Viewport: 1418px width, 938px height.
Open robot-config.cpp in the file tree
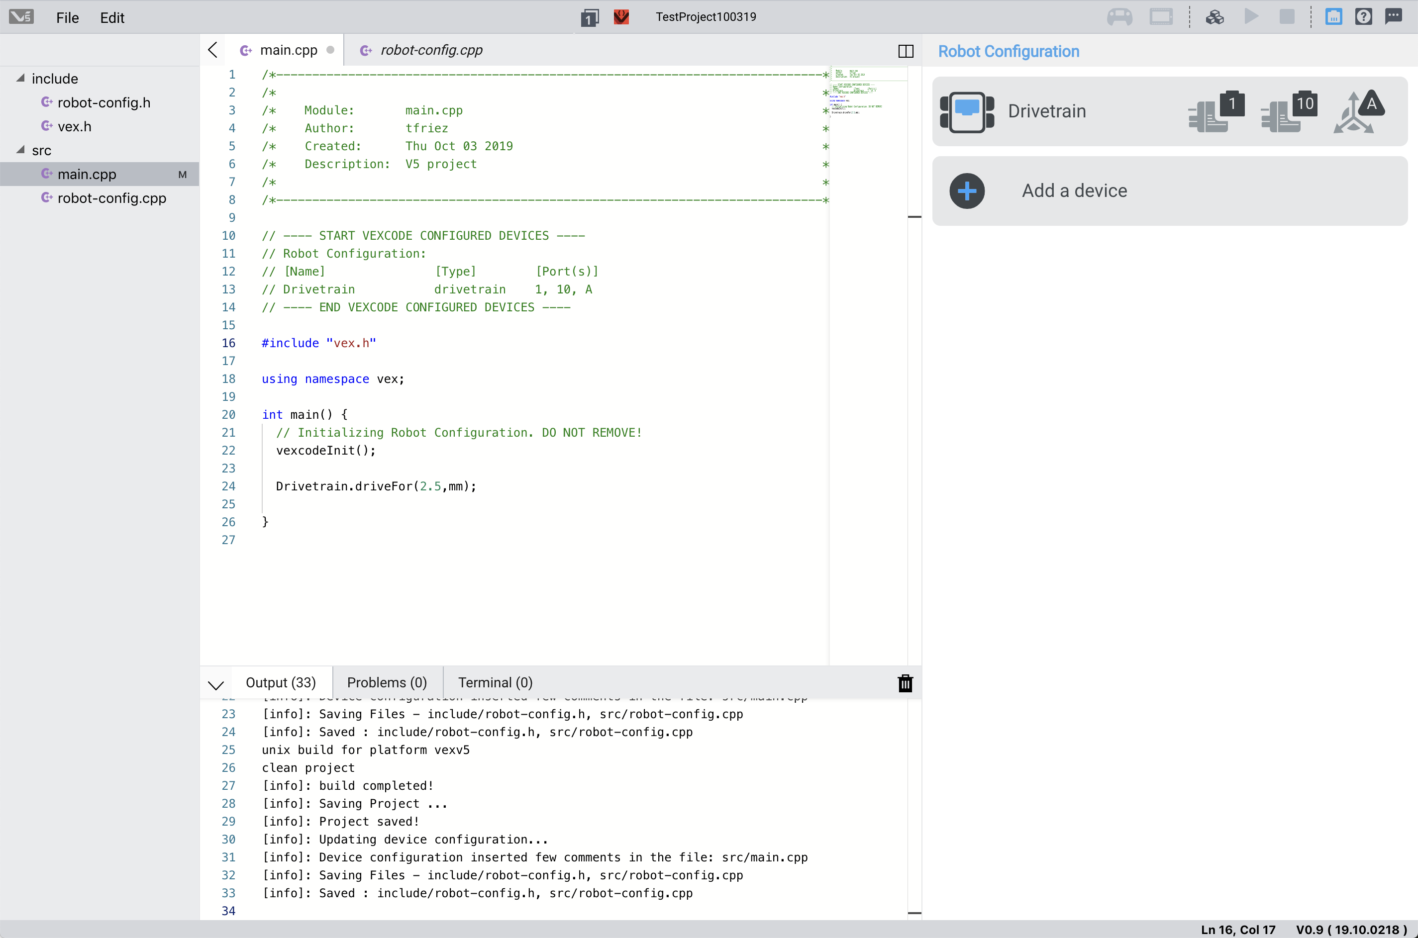coord(112,198)
